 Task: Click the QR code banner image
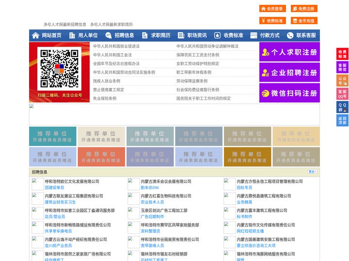(x=60, y=72)
